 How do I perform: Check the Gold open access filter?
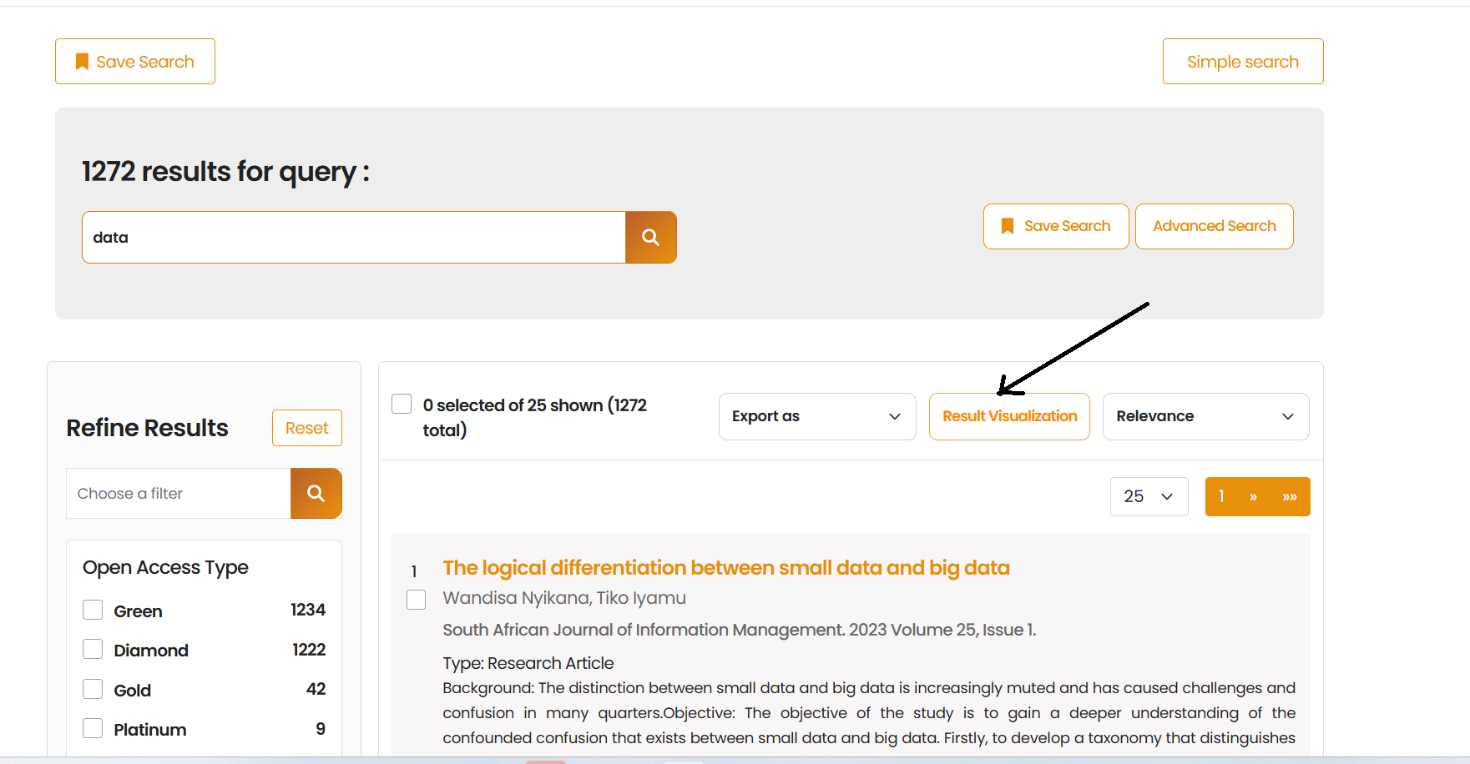click(93, 689)
